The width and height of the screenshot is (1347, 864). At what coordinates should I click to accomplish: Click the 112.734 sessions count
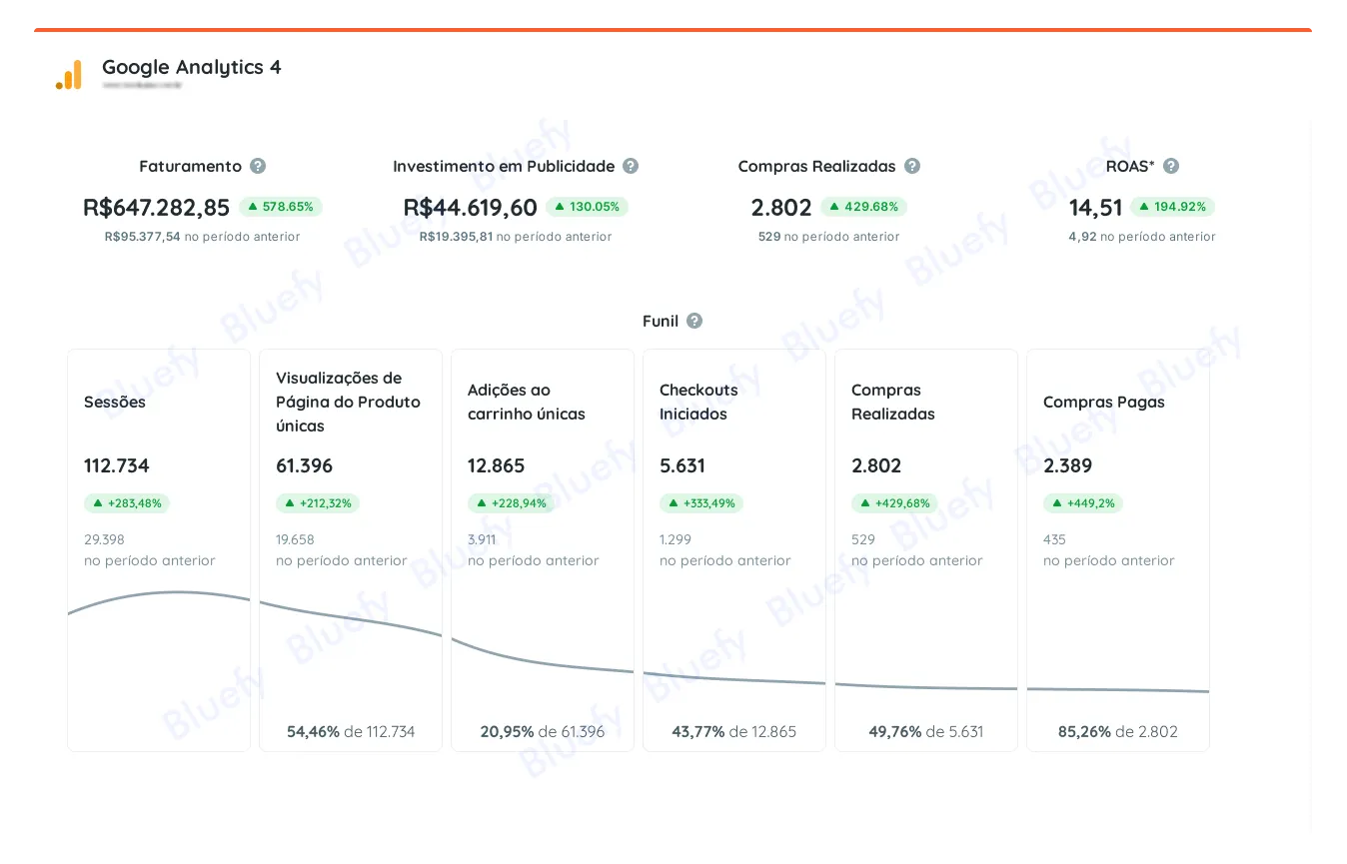117,465
